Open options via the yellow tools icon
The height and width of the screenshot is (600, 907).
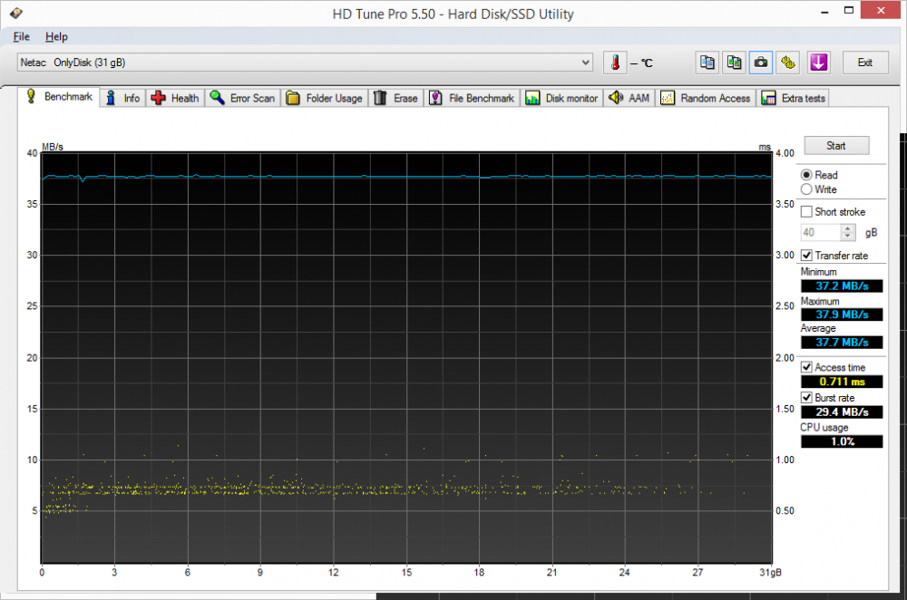pos(789,63)
